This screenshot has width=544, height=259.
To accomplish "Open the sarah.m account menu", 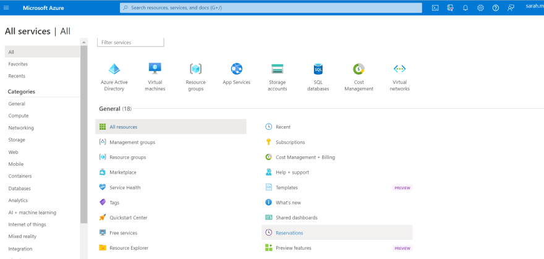I will [534, 6].
